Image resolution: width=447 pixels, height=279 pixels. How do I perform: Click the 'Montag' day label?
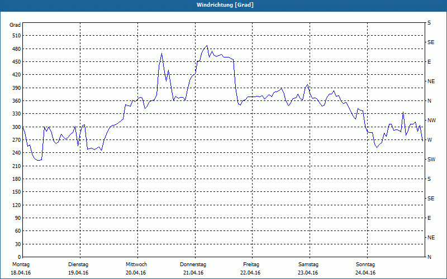click(21, 264)
